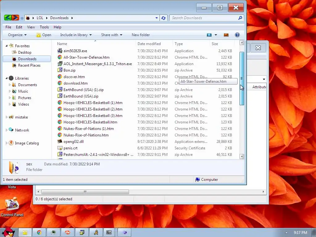Collapse the Libraries tree group
Viewport: 316px width, 237px height.
6,78
